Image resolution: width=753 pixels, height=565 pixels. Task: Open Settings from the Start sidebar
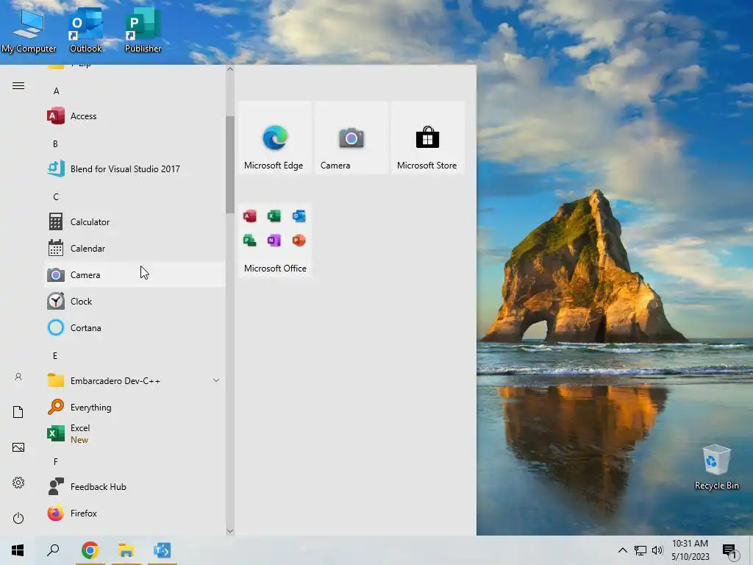click(18, 483)
